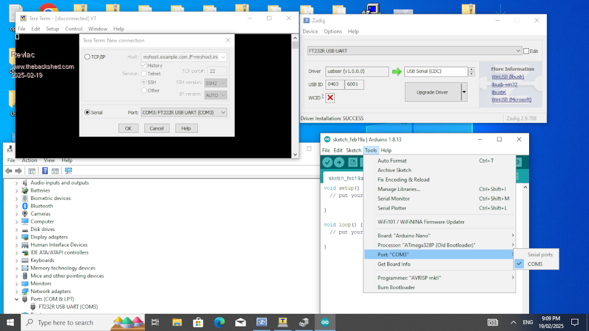The width and height of the screenshot is (589, 331).
Task: Click the scan for hardware changes icon
Action: (x=68, y=171)
